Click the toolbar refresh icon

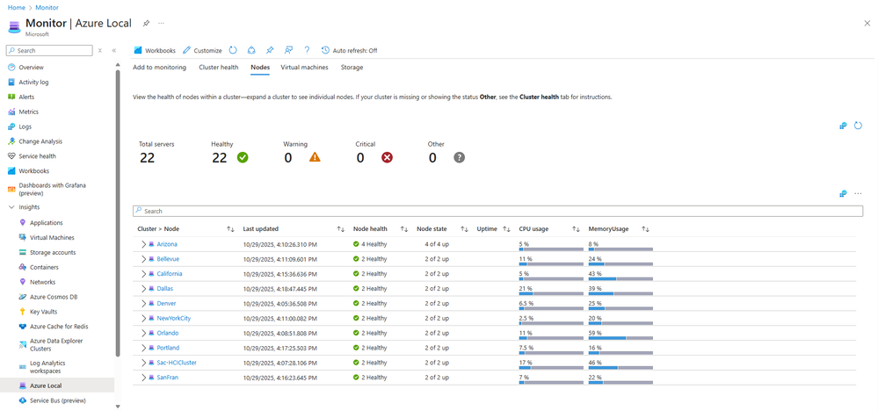(x=233, y=50)
